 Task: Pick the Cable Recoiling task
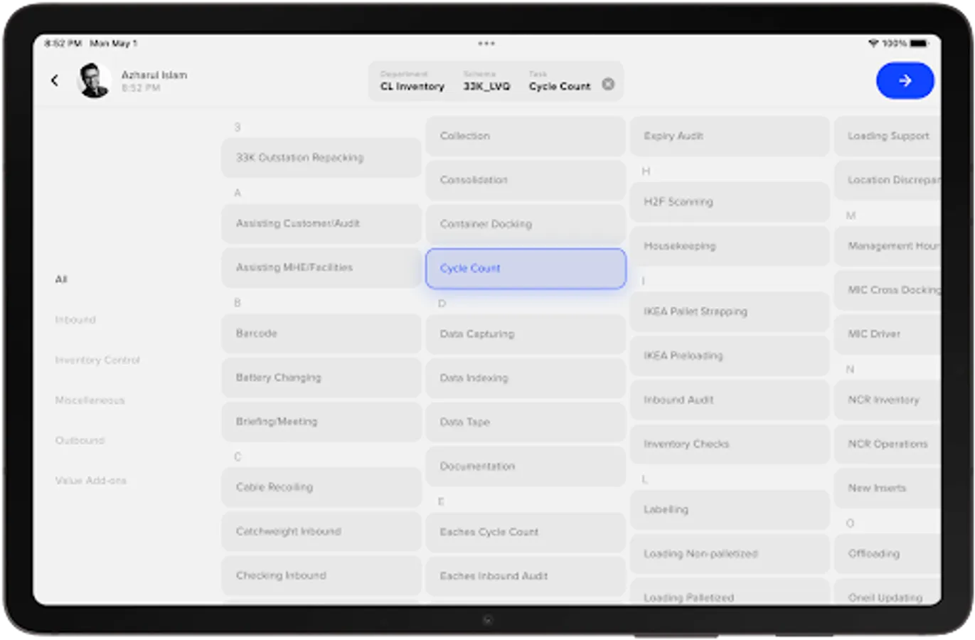pyautogui.click(x=321, y=487)
